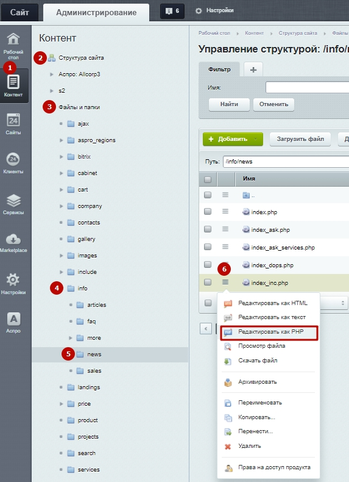This screenshot has height=482, width=349.
Task: Open actions menu icon for index_ask.php
Action: point(225,229)
